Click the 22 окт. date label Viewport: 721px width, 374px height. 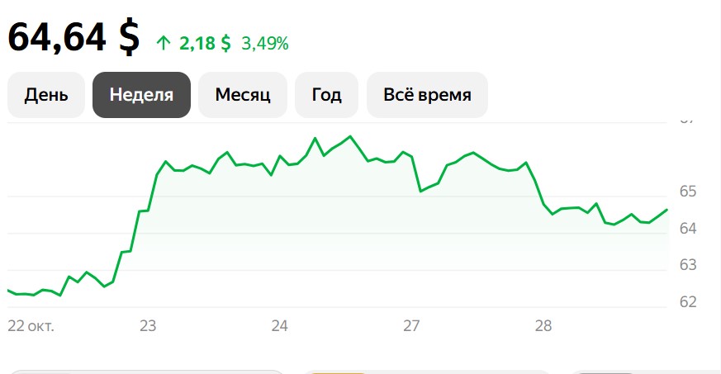(31, 326)
